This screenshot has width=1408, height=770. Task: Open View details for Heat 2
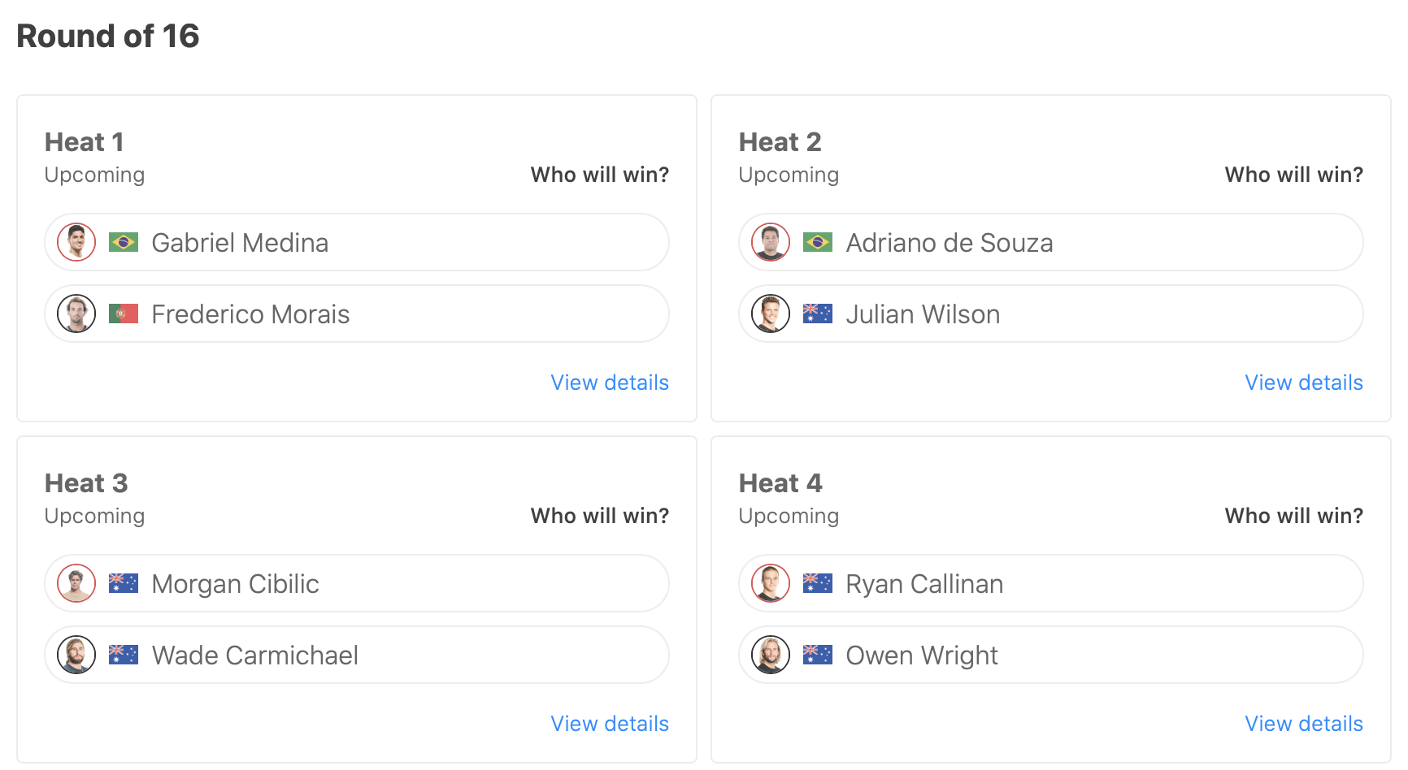(1304, 383)
